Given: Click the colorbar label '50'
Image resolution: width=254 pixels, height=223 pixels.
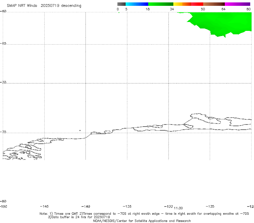Looking at the screenshot, I should pos(203,9).
